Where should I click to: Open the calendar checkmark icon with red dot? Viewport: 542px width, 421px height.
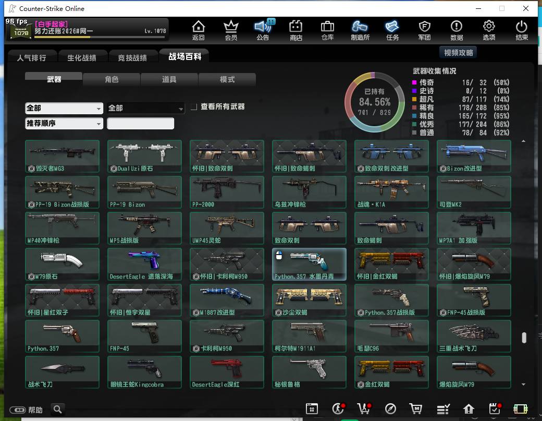click(495, 409)
